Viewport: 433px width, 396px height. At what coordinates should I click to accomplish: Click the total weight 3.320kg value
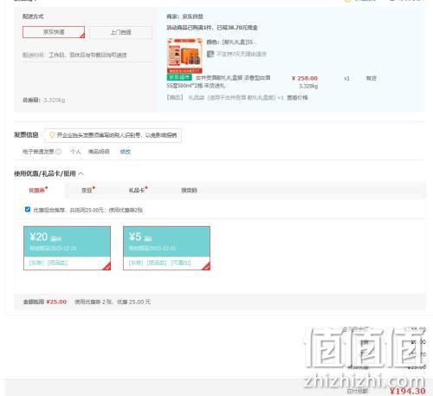(55, 100)
